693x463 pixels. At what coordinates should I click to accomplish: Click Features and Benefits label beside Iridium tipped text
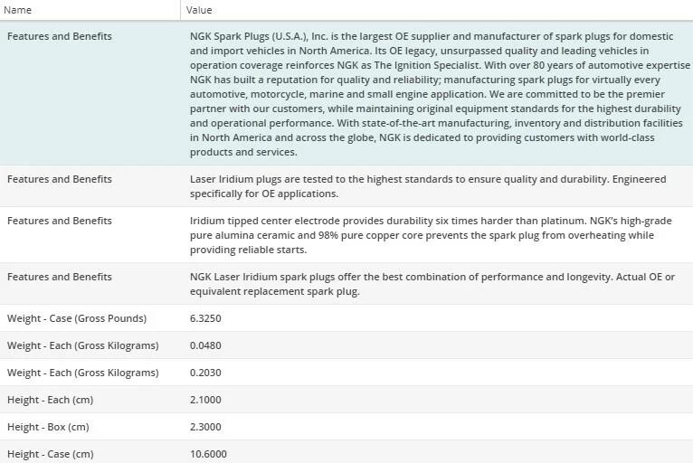tap(60, 221)
